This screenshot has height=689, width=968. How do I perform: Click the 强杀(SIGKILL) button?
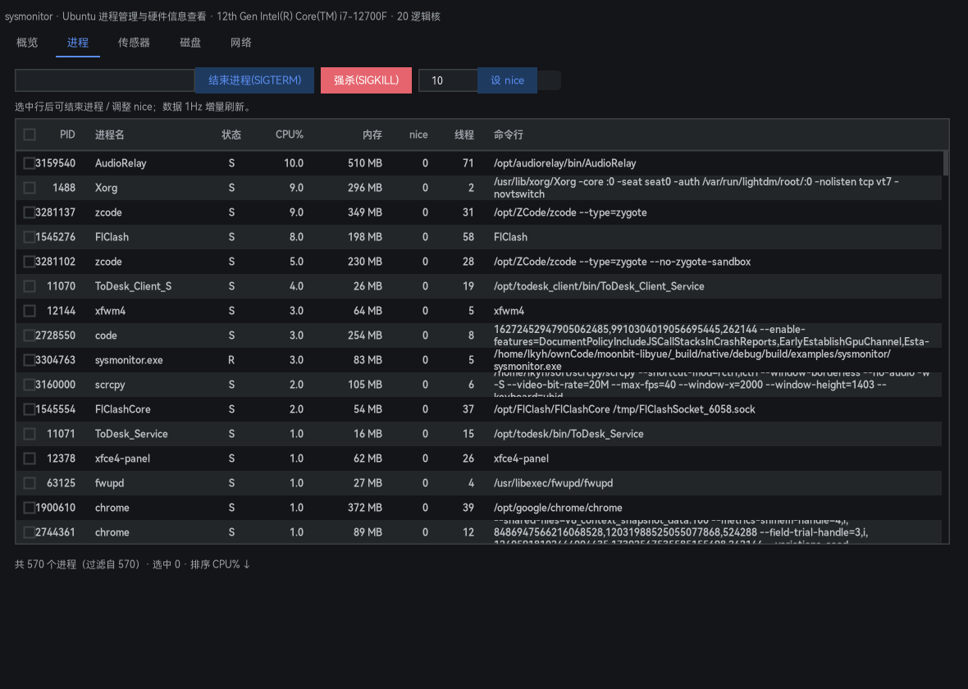pyautogui.click(x=366, y=80)
